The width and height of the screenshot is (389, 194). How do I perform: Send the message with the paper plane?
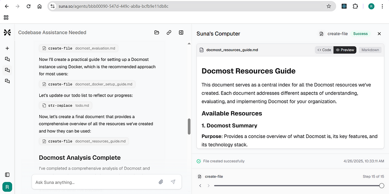[173, 182]
